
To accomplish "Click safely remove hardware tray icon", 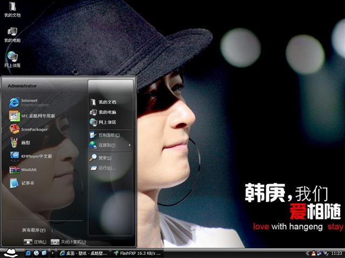I will pos(326,253).
